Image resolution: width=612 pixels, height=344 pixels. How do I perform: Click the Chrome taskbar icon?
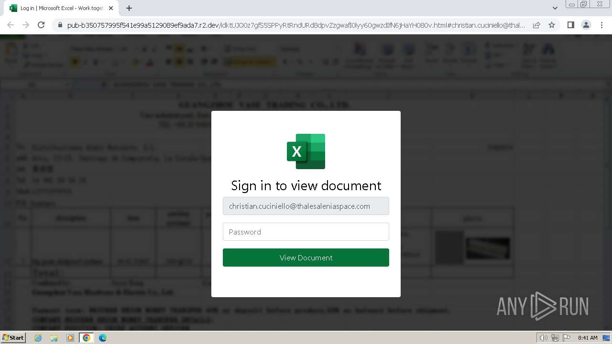point(87,338)
